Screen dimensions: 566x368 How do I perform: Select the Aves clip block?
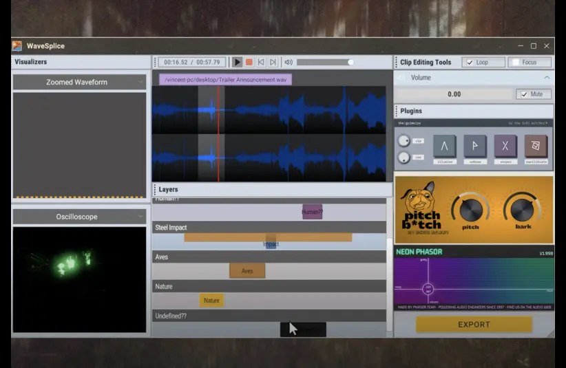pyautogui.click(x=247, y=271)
